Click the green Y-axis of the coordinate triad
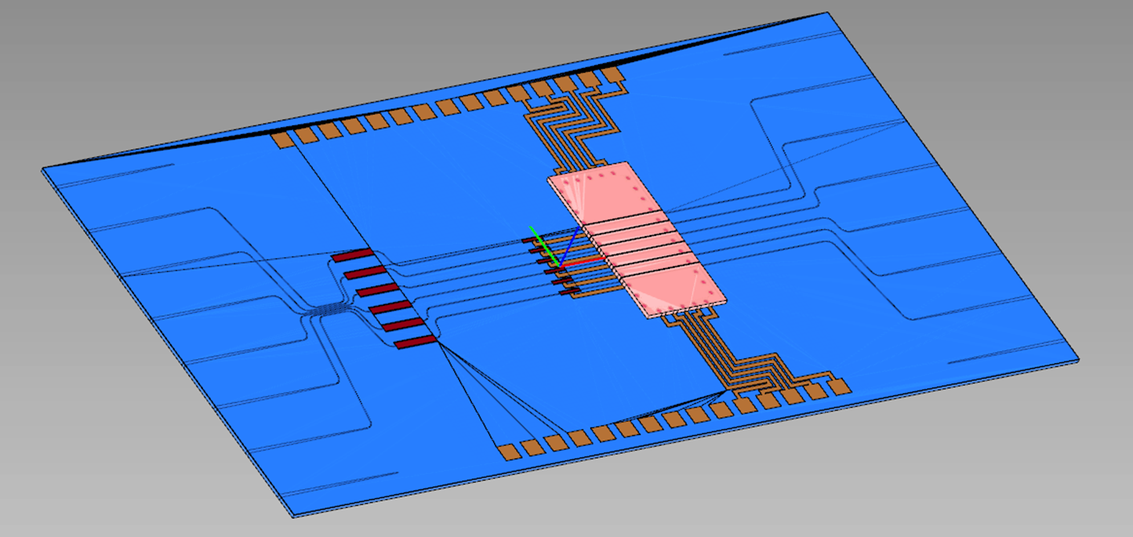The image size is (1133, 537). 543,245
